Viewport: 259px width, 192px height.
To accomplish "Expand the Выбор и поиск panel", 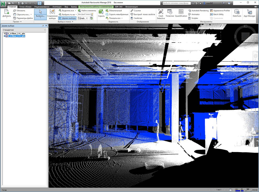I will [66, 22].
